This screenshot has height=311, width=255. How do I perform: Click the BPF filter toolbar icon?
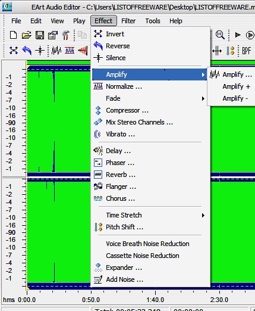[247, 51]
